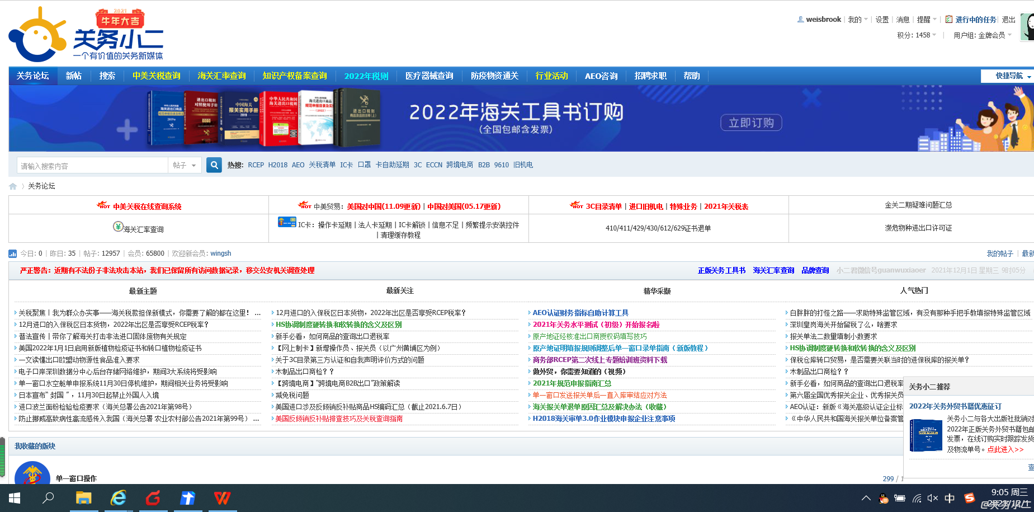The height and width of the screenshot is (512, 1034).
Task: Click the search magnifier button
Action: [214, 165]
